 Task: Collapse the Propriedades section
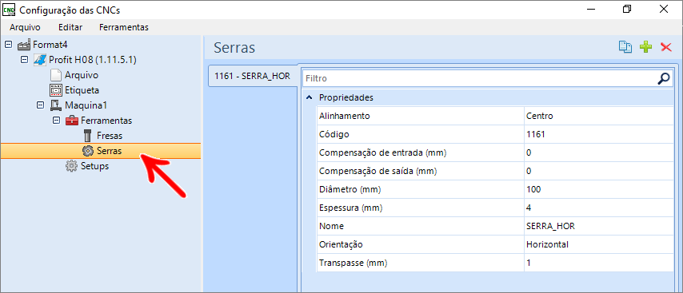(310, 98)
